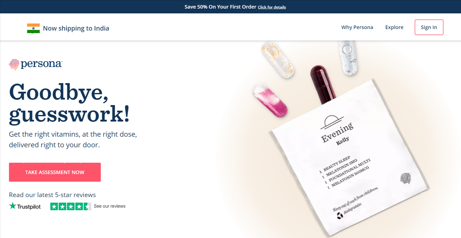Click the Sign In button
This screenshot has width=461, height=238.
pyautogui.click(x=429, y=27)
